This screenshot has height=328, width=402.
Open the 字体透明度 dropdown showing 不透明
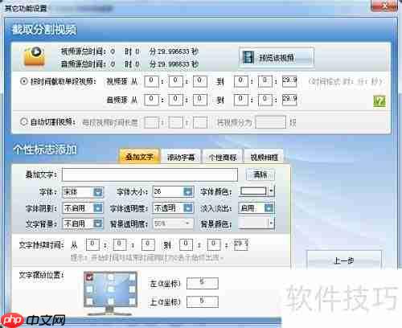(x=173, y=207)
